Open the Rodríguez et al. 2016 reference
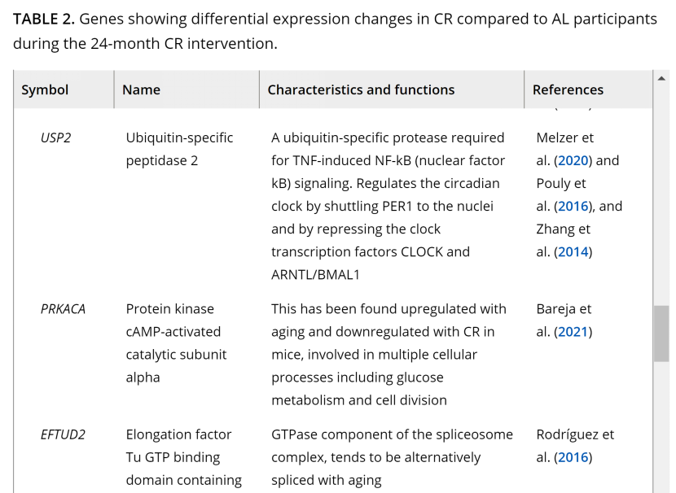 pos(573,457)
